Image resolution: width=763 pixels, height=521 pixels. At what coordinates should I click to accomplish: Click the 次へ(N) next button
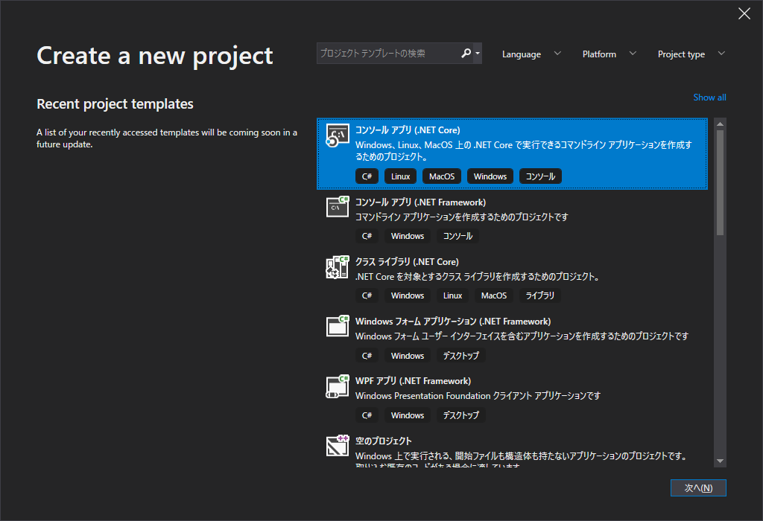pyautogui.click(x=698, y=488)
